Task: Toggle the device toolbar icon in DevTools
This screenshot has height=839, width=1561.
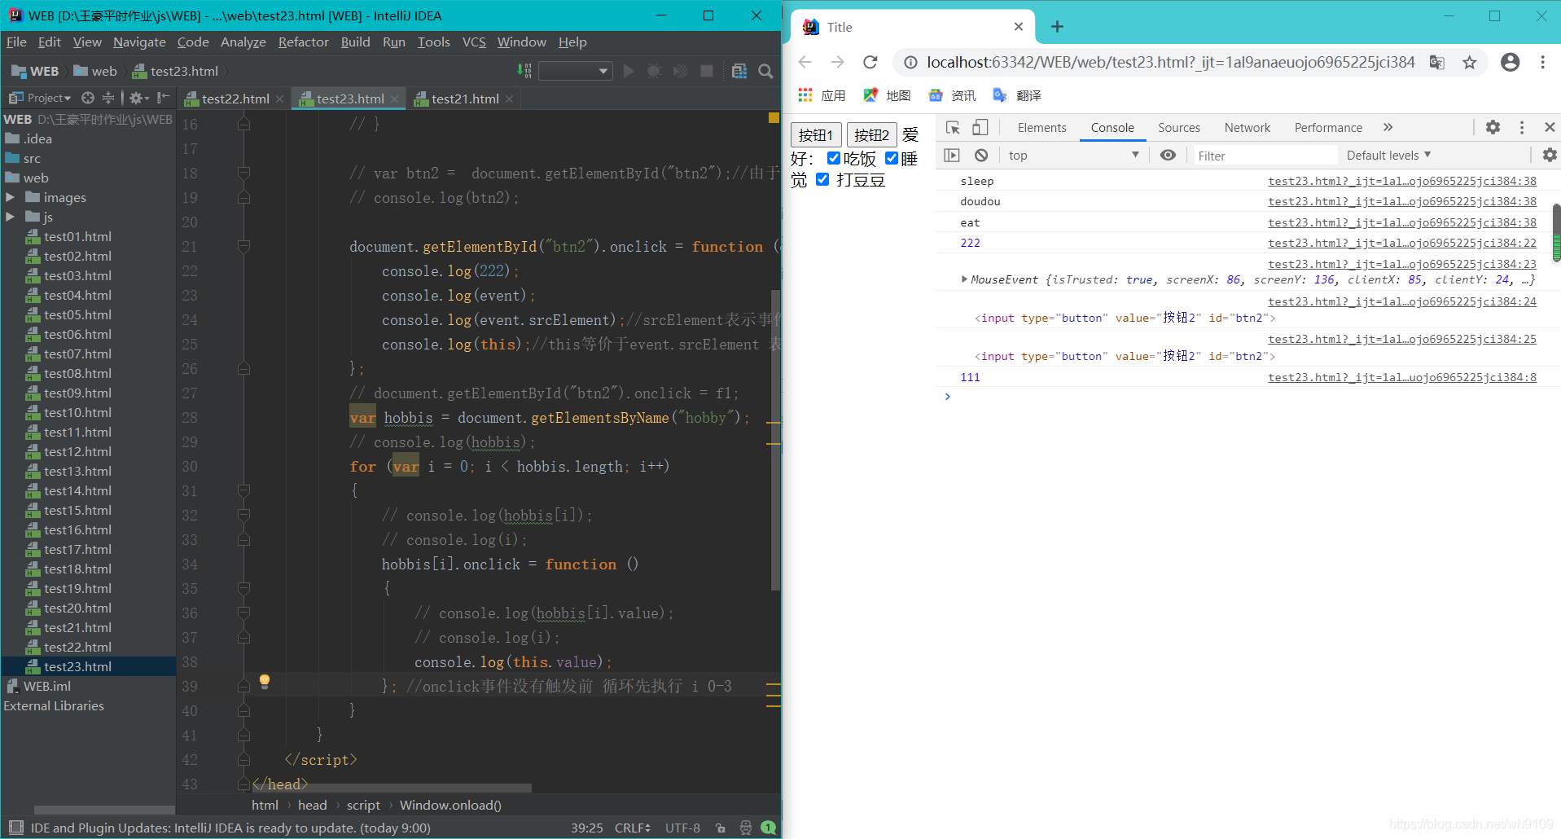Action: [x=980, y=127]
